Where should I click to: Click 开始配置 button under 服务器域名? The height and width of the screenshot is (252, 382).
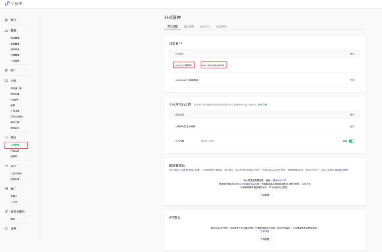264,195
